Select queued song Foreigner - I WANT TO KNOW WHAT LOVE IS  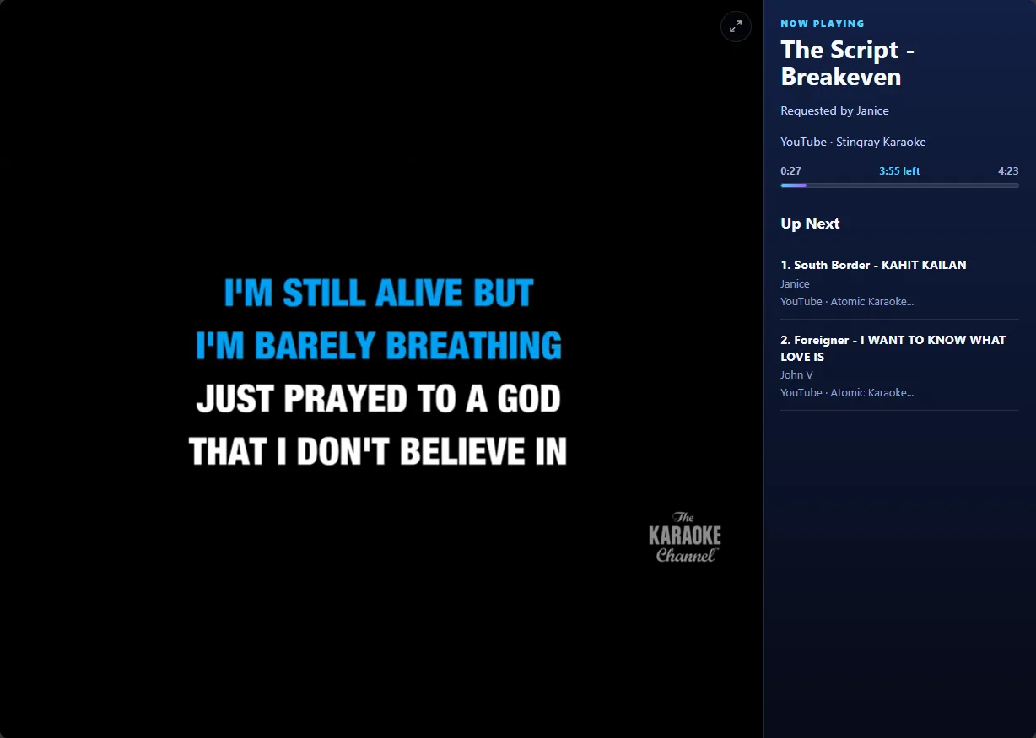click(x=899, y=365)
